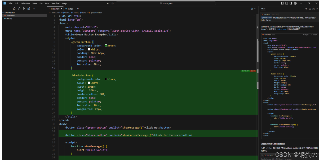Image resolution: width=319 pixels, height=160 pixels.
Task: Open the Source Control view icon
Action: (24, 9)
